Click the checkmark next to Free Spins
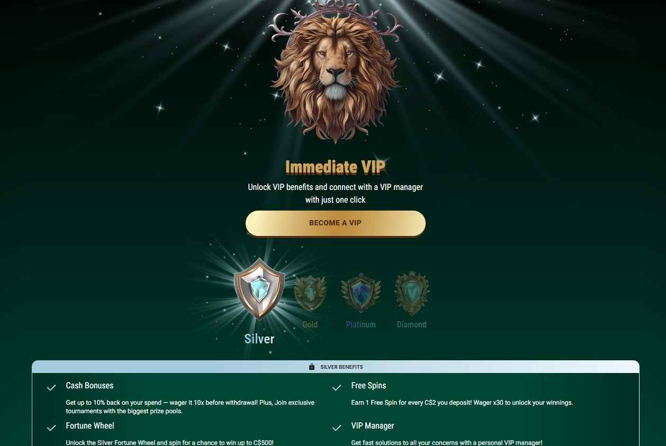The image size is (666, 446). pos(337,388)
